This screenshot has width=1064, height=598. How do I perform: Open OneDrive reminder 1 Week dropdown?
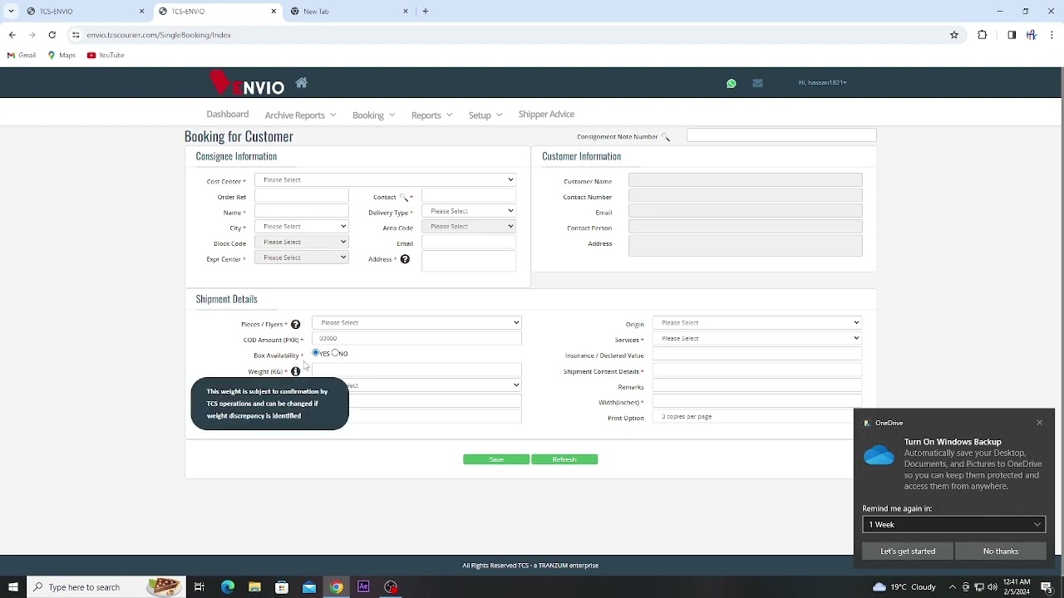953,524
